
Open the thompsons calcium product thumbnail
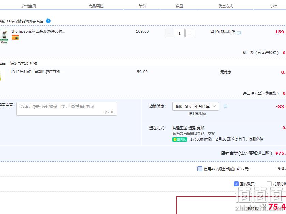4,36
